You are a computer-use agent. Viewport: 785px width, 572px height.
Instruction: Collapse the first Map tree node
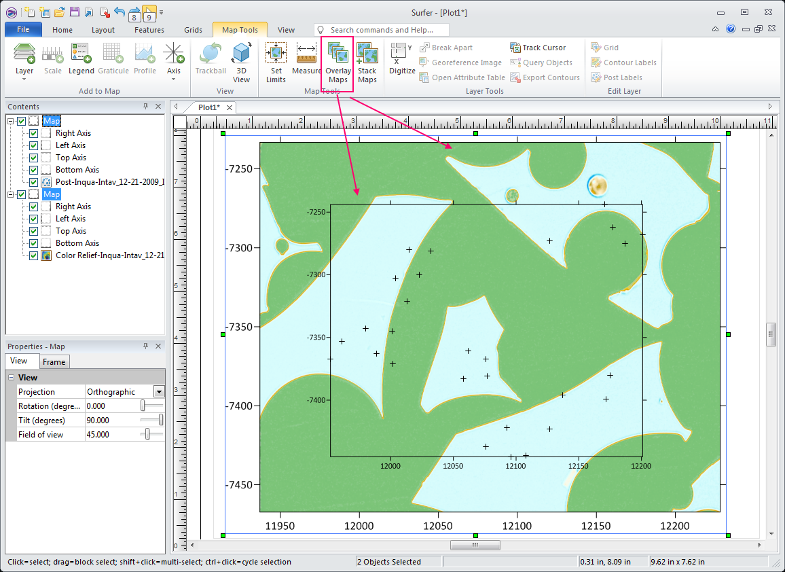(x=11, y=121)
